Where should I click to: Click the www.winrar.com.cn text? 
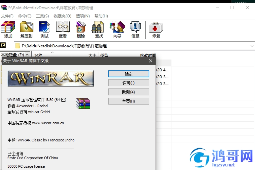coord(48,123)
